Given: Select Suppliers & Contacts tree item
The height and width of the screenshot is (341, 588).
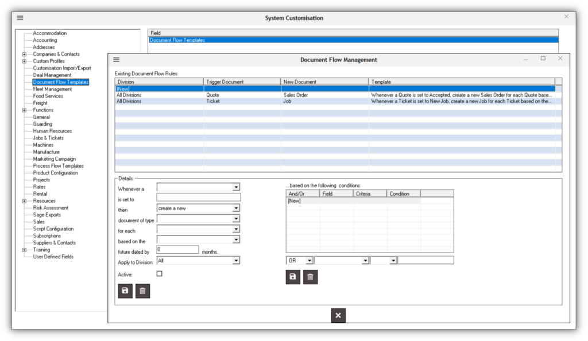Looking at the screenshot, I should point(55,243).
